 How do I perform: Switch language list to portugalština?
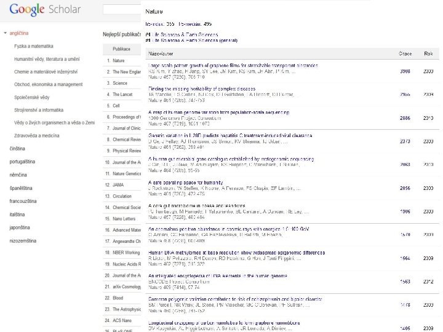[22, 162]
